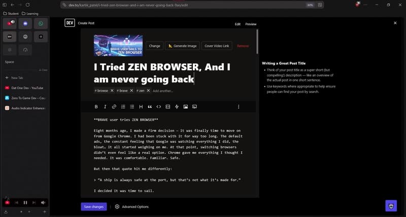Insert an ordered list
The width and height of the screenshot is (406, 217).
click(123, 107)
